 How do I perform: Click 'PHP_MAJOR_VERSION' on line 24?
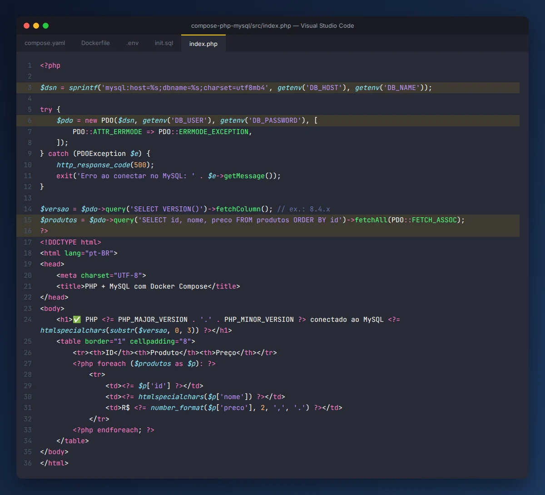(x=153, y=320)
